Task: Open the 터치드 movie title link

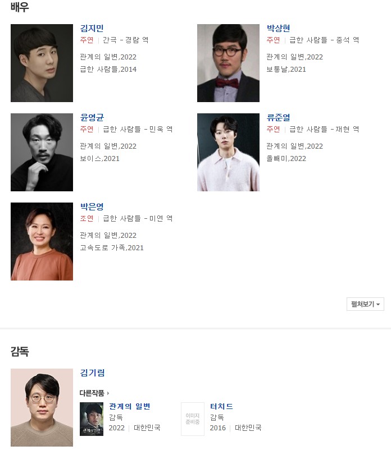Action: [x=221, y=406]
